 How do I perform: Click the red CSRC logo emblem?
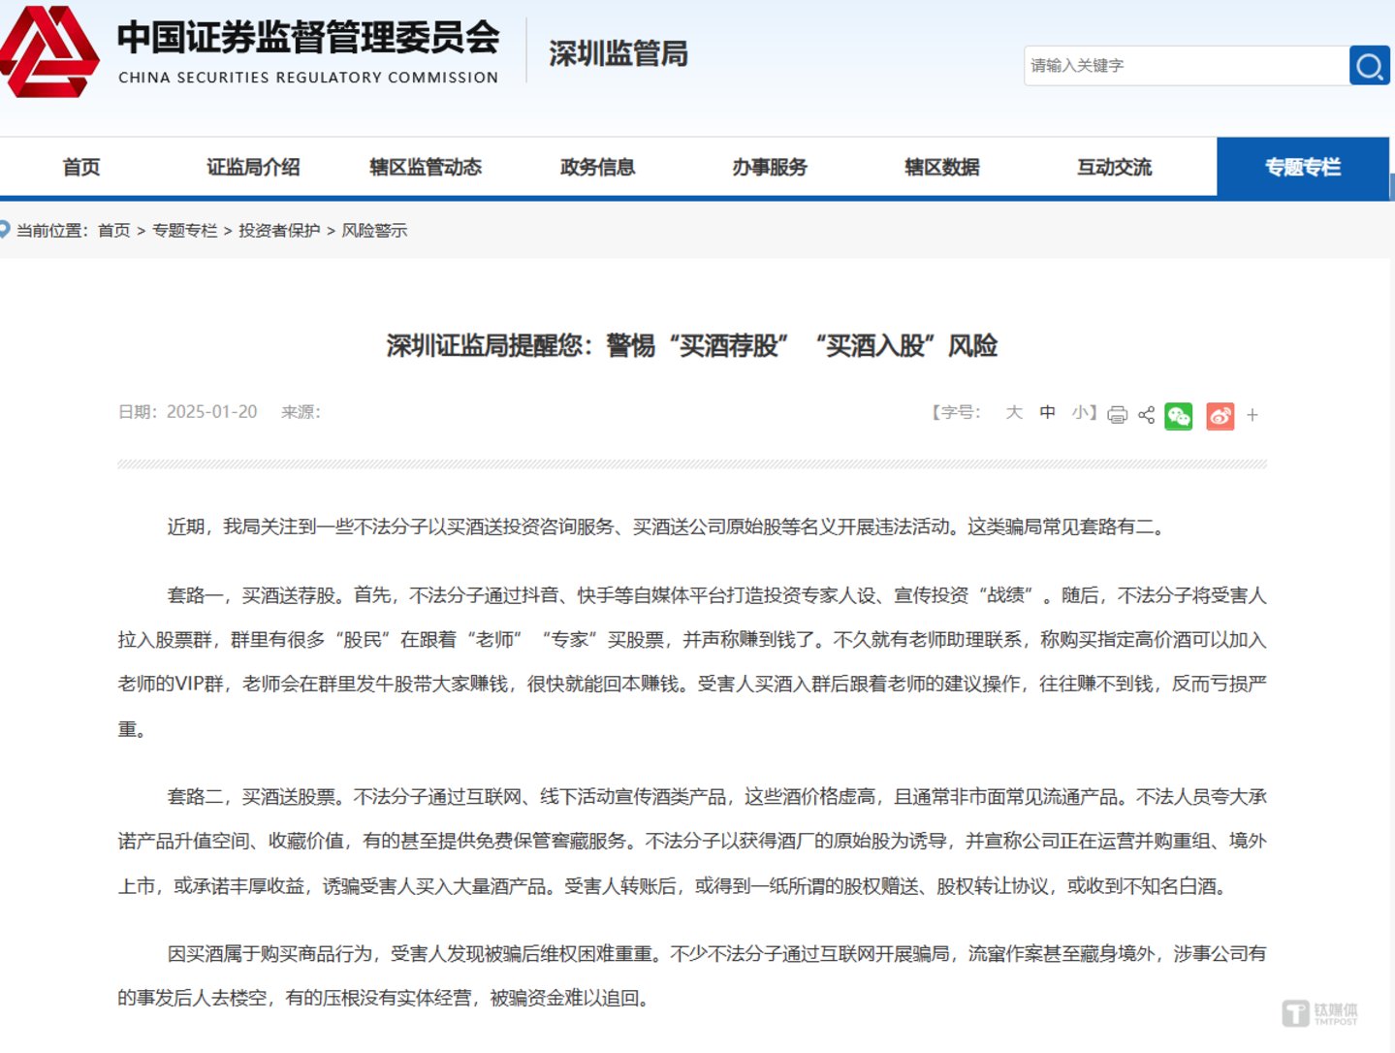click(48, 52)
